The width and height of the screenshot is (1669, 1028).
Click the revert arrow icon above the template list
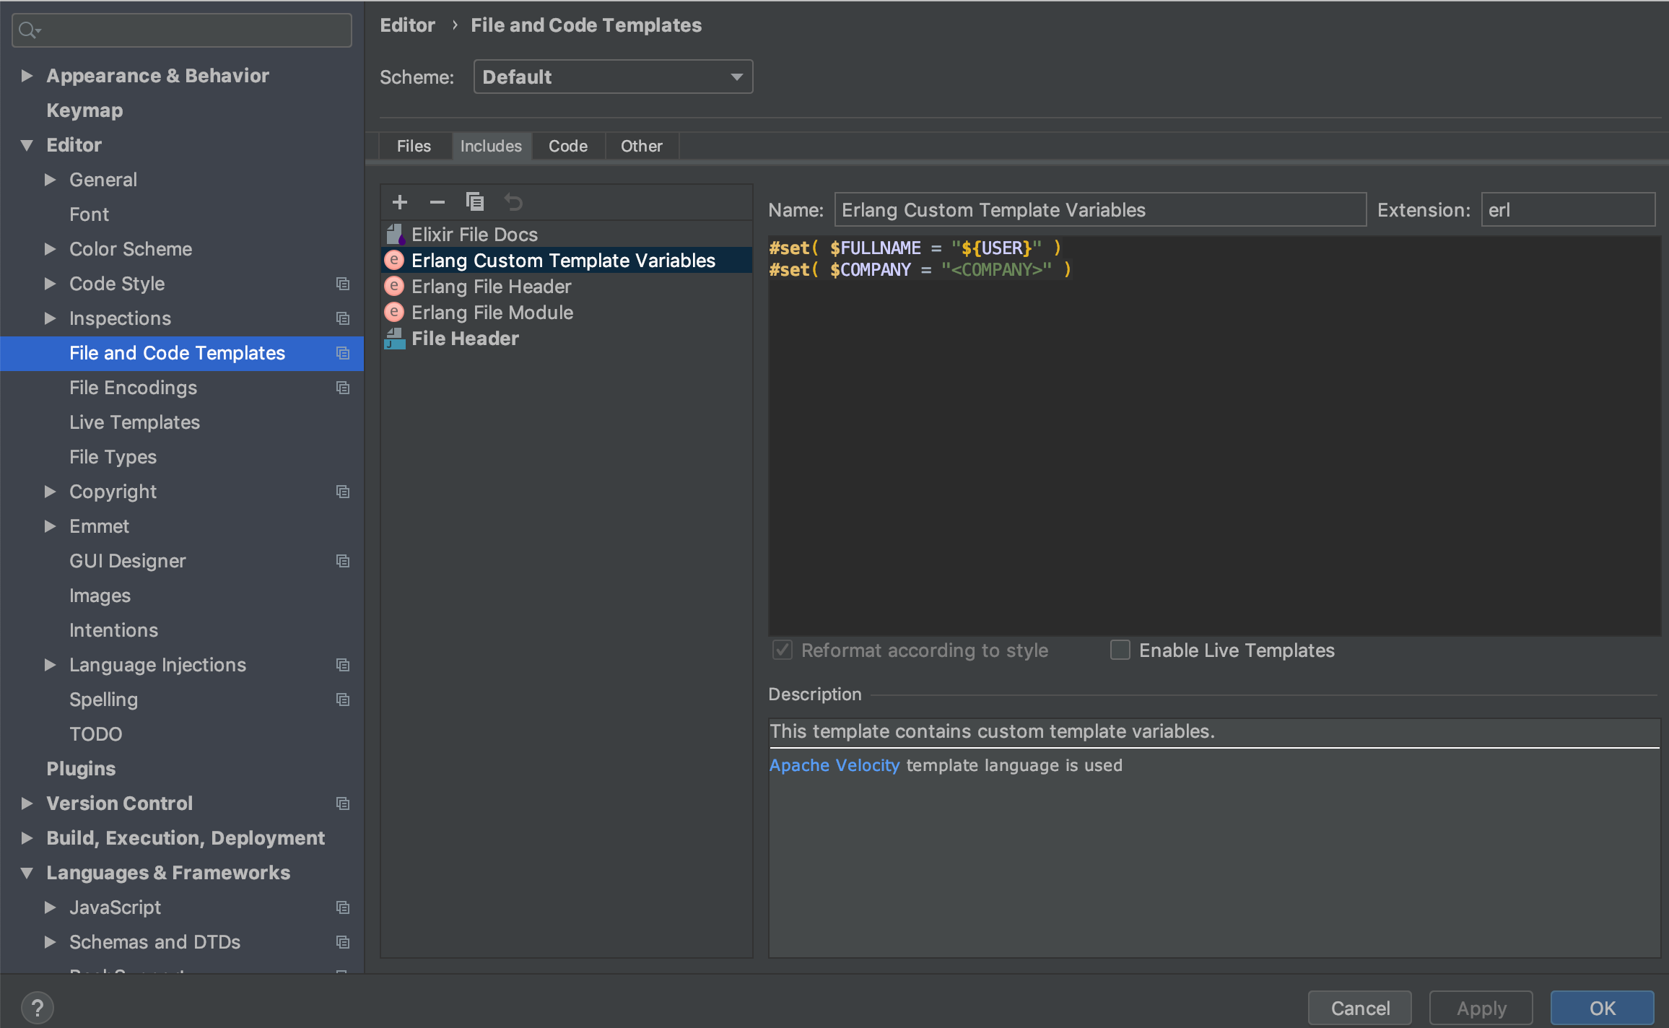point(513,202)
